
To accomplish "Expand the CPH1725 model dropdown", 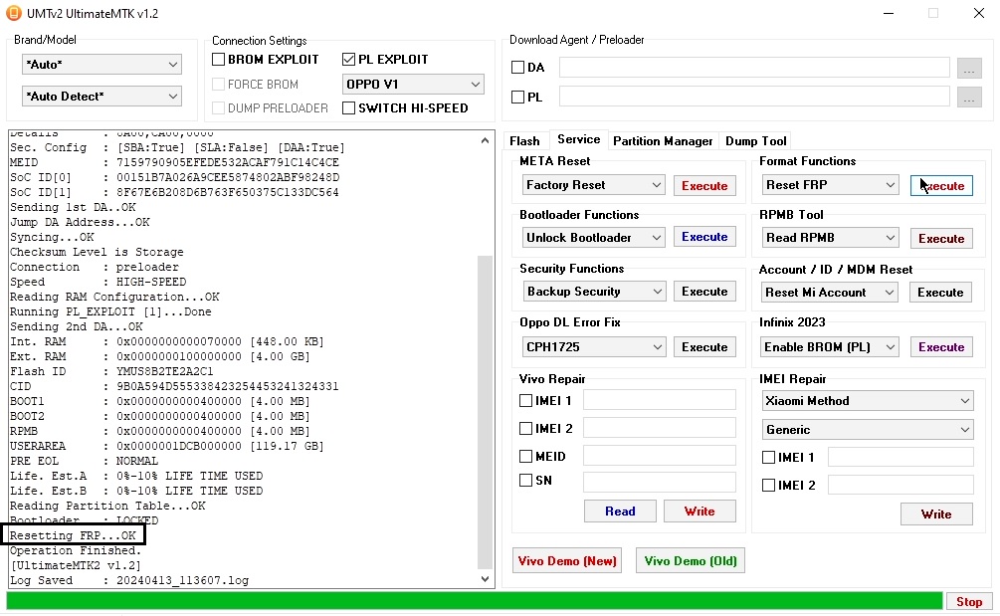I will click(593, 347).
